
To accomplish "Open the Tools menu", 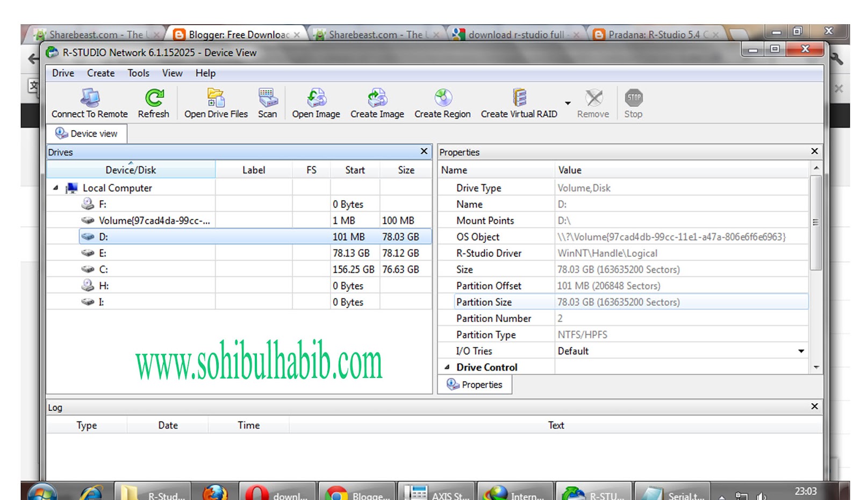I will click(x=138, y=73).
